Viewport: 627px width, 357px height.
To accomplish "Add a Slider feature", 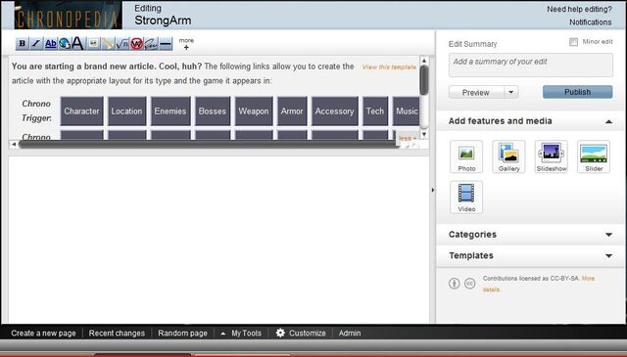I will (594, 156).
